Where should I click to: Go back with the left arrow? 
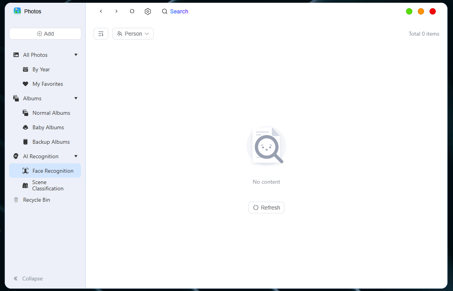tap(101, 11)
